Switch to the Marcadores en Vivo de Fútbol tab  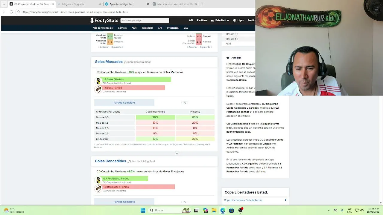pyautogui.click(x=174, y=4)
